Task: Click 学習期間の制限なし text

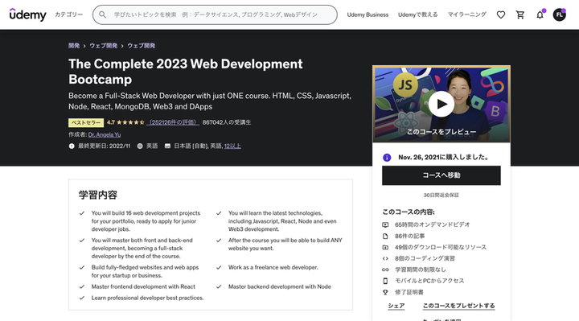Action: point(421,270)
